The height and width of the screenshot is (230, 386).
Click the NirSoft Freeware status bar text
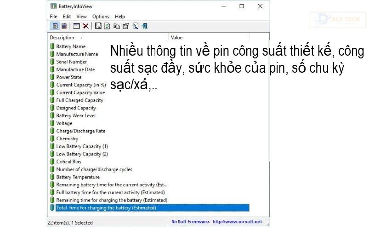191,222
